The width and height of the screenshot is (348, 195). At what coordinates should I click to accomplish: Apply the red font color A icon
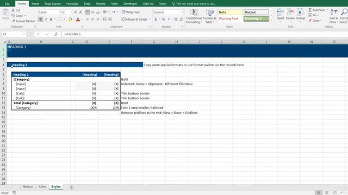coord(78,19)
